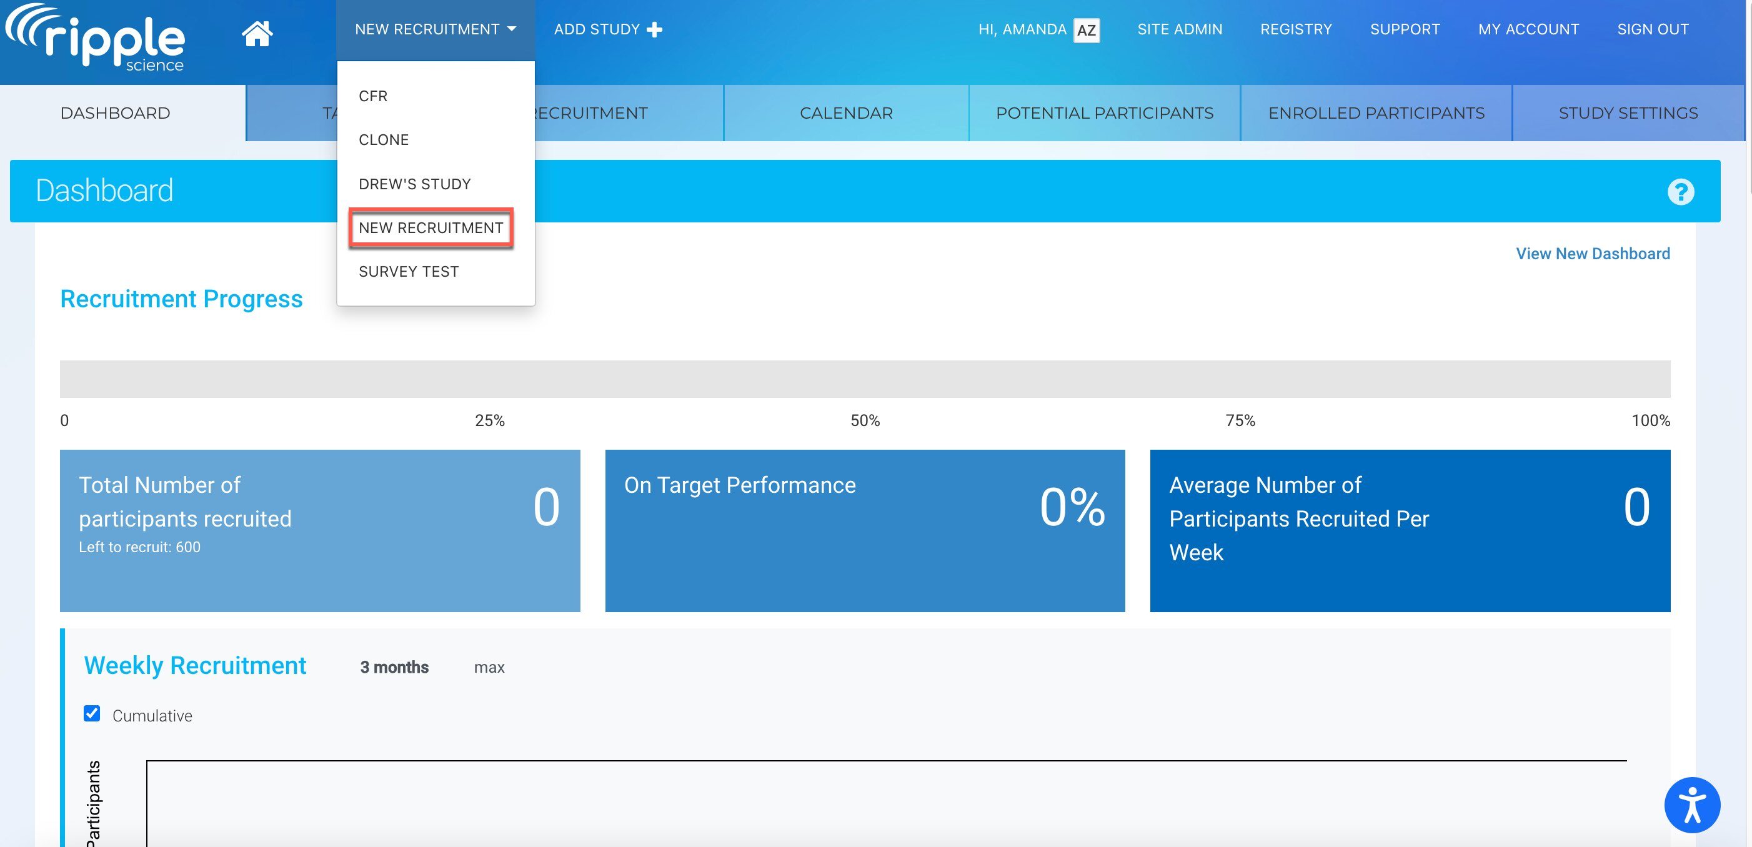The height and width of the screenshot is (847, 1752).
Task: Toggle the Cumulative checkbox
Action: coord(92,713)
